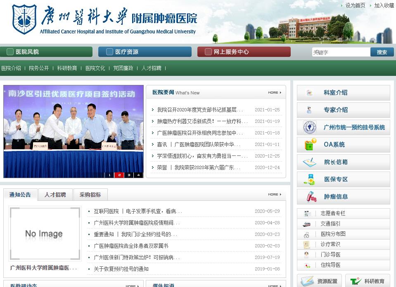Viewport: 396px width, 287px height.
Task: Click the 志愿者专栏 icon
Action: pos(307,214)
